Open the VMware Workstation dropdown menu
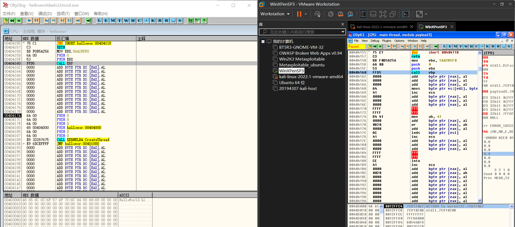This screenshot has width=515, height=227. click(275, 14)
